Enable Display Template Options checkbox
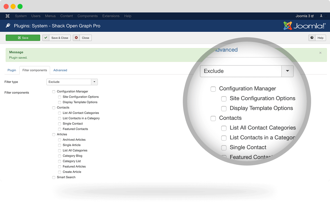 pos(60,102)
